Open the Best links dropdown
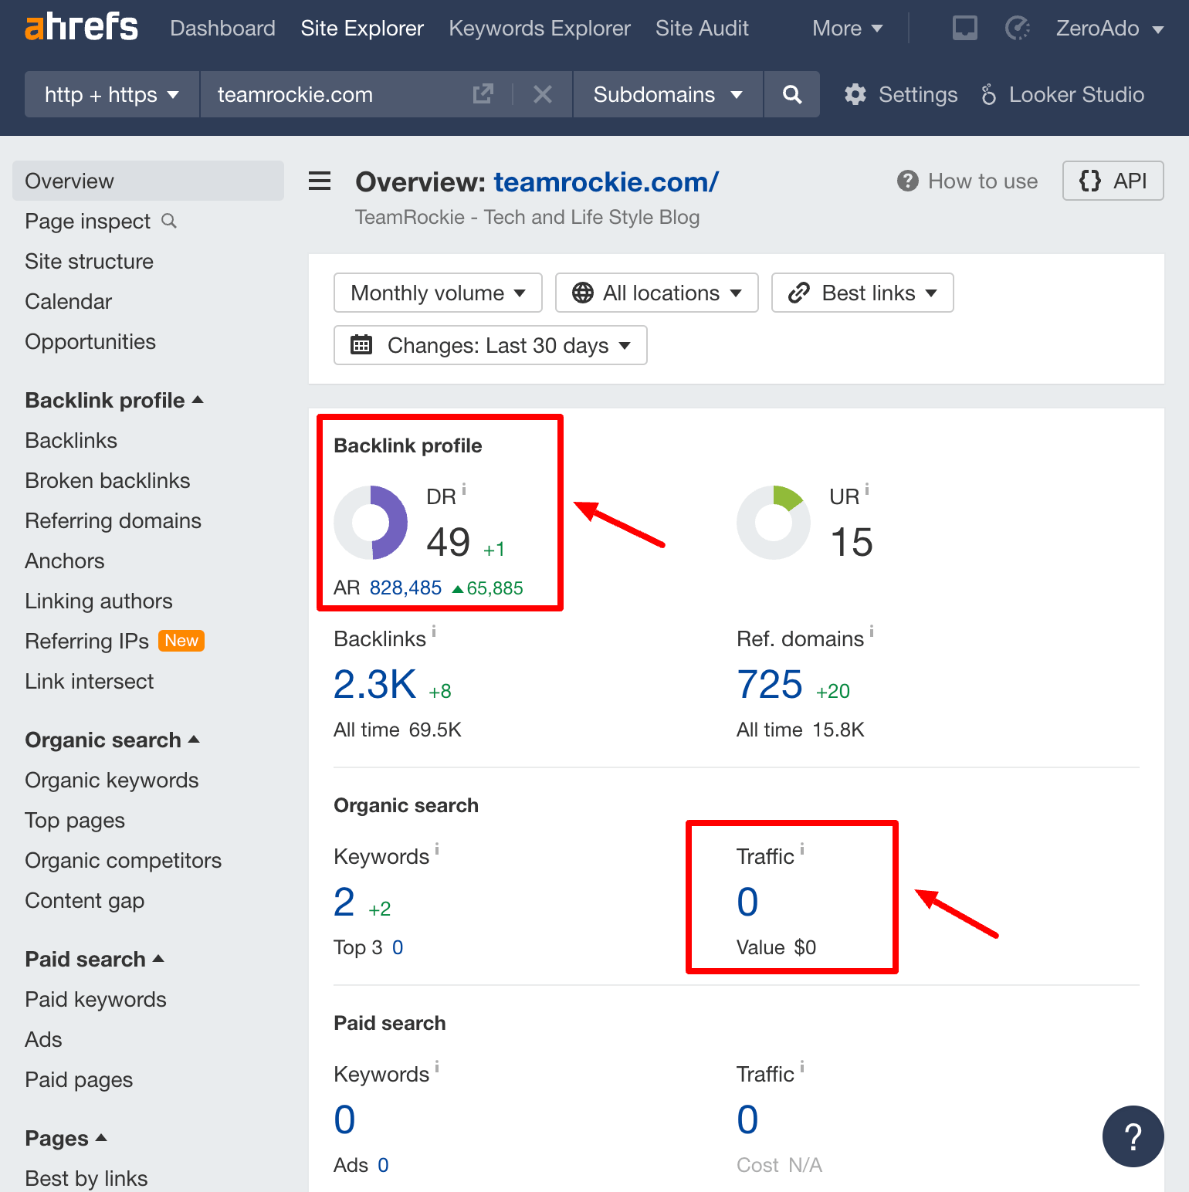The width and height of the screenshot is (1189, 1192). coord(862,293)
